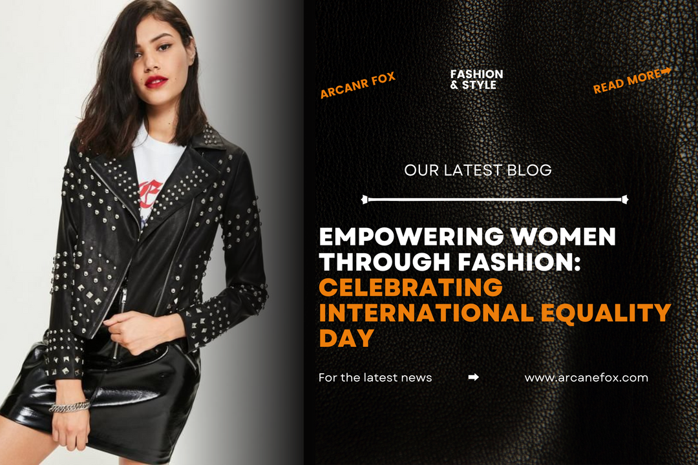
Task: Click the FASHION & STYLE logo
Action: pyautogui.click(x=476, y=79)
